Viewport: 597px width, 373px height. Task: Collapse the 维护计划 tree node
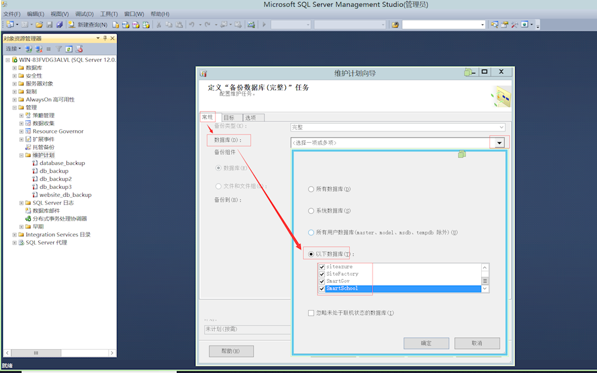(21, 155)
